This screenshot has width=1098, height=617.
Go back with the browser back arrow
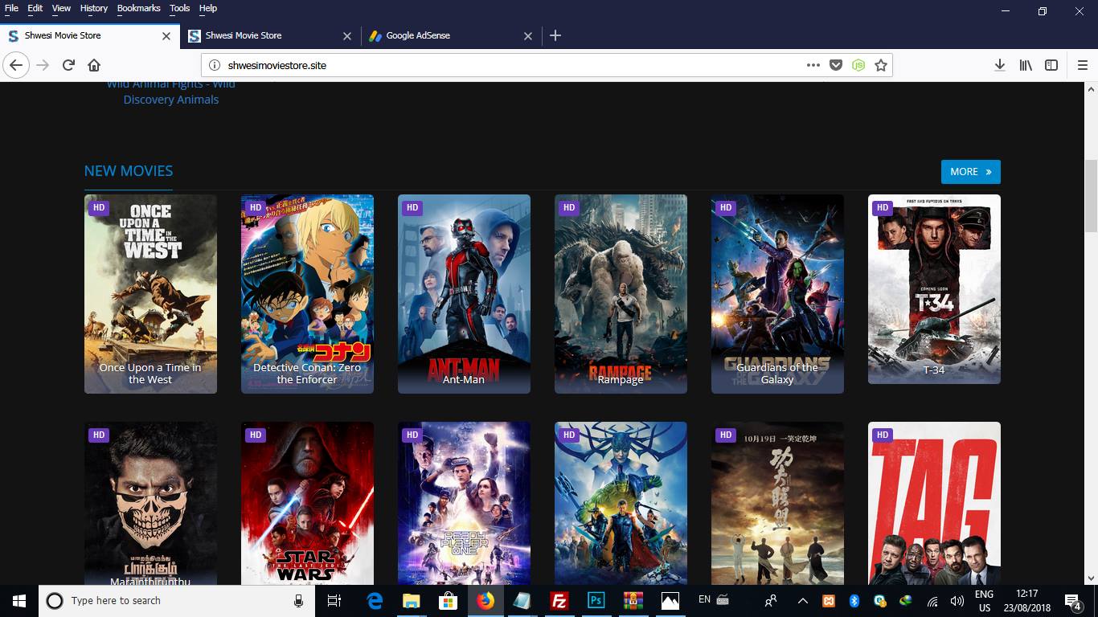tap(16, 65)
